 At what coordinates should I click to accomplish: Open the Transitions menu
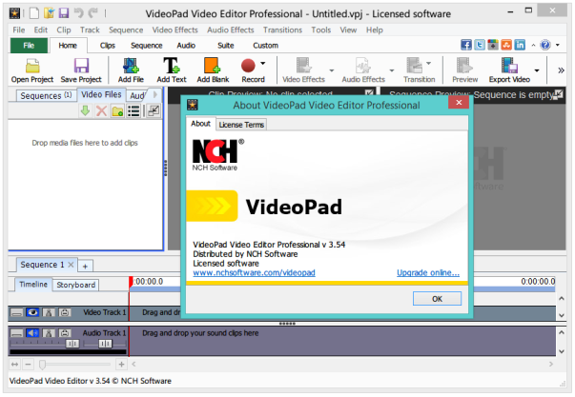(282, 30)
